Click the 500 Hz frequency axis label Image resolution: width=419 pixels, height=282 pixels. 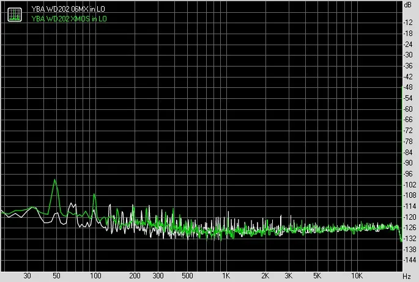pyautogui.click(x=187, y=276)
